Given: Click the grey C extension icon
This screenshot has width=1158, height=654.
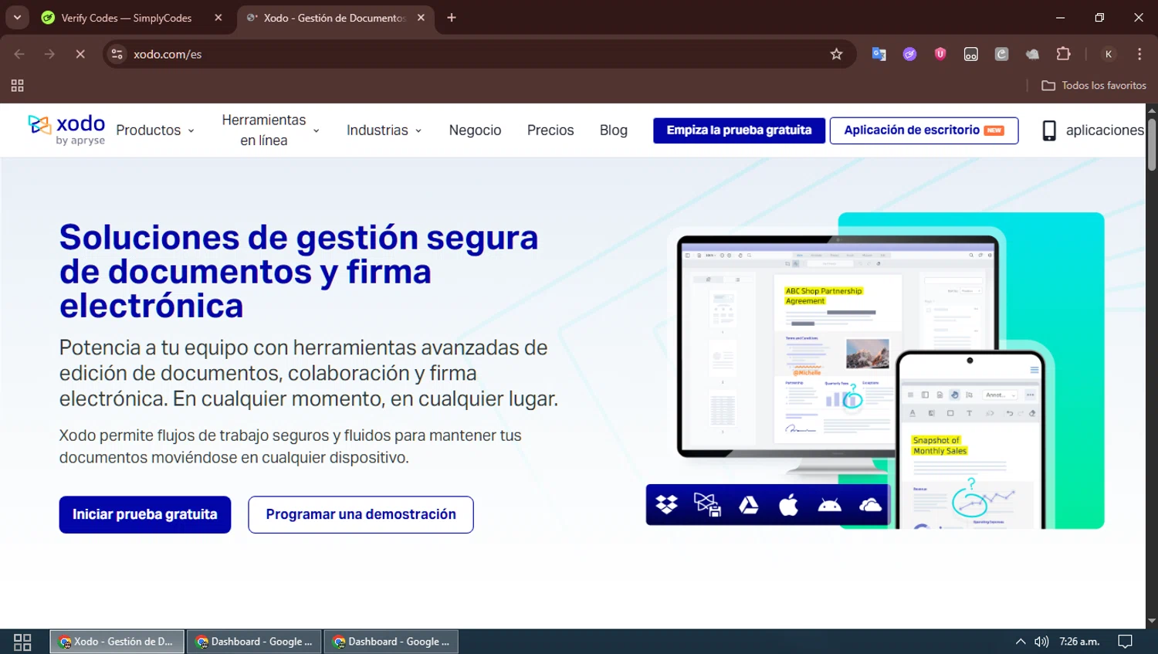Looking at the screenshot, I should point(1001,54).
